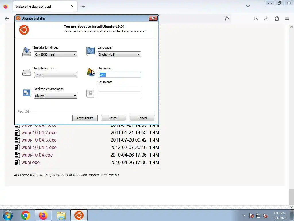The width and height of the screenshot is (294, 221).
Task: Open Firefox application hamburger menu
Action: [287, 18]
